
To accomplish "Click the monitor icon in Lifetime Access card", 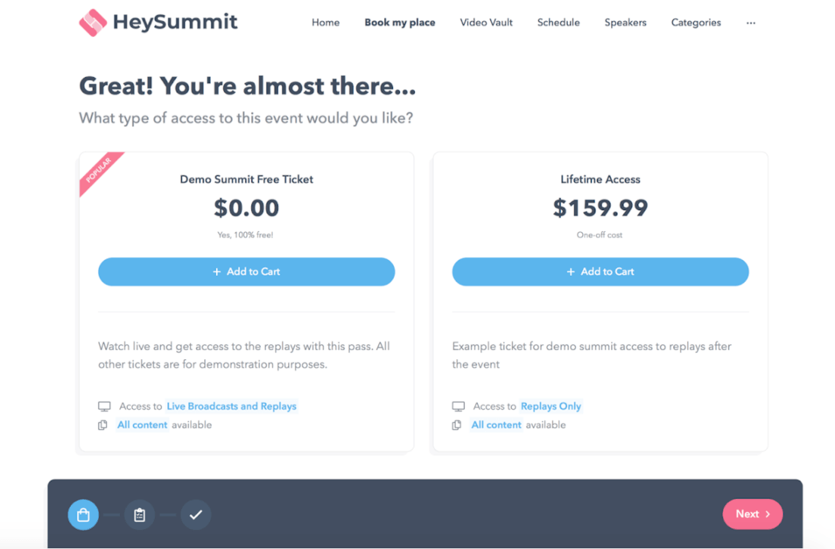I will click(459, 406).
